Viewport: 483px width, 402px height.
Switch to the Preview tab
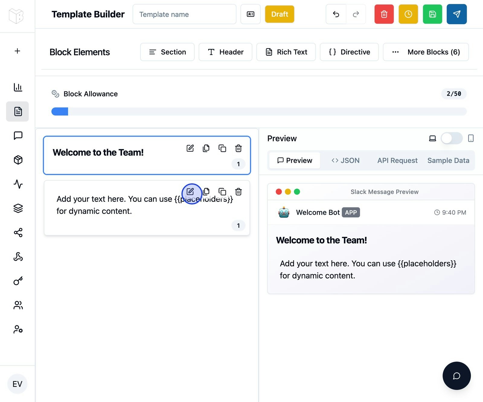295,160
